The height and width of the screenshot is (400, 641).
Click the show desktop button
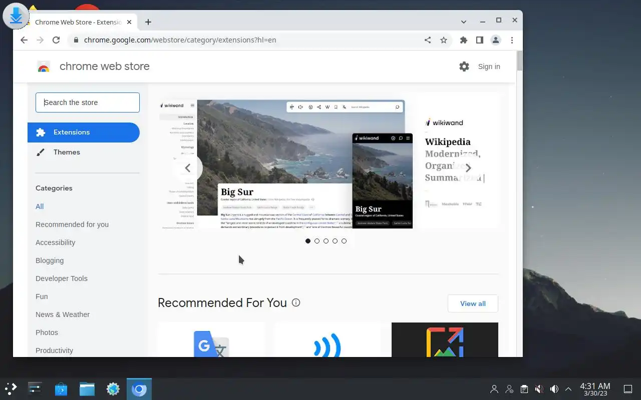(627, 389)
